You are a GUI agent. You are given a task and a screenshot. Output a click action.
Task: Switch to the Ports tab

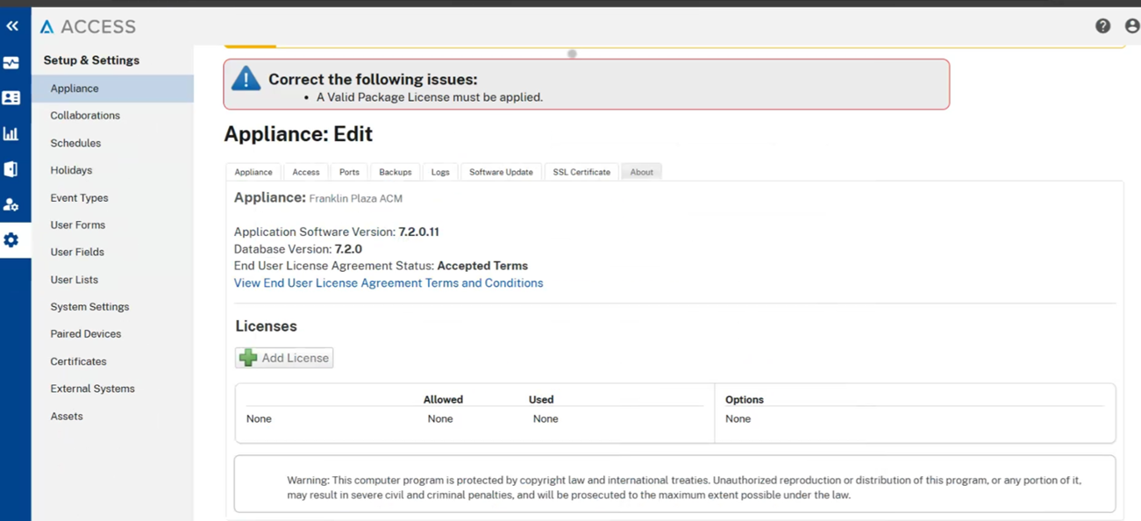pyautogui.click(x=349, y=172)
